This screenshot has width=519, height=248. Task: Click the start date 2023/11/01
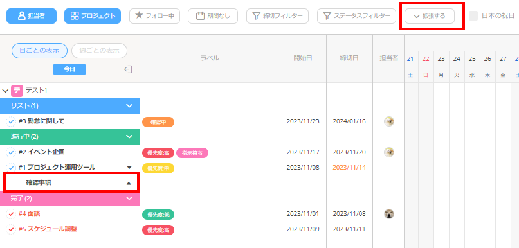[303, 213]
